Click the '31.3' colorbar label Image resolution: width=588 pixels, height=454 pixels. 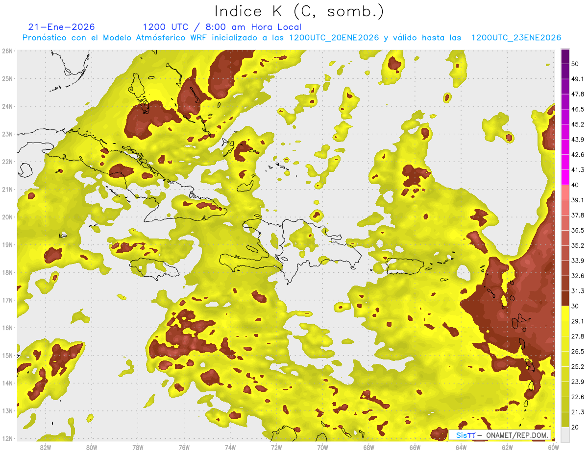point(578,291)
